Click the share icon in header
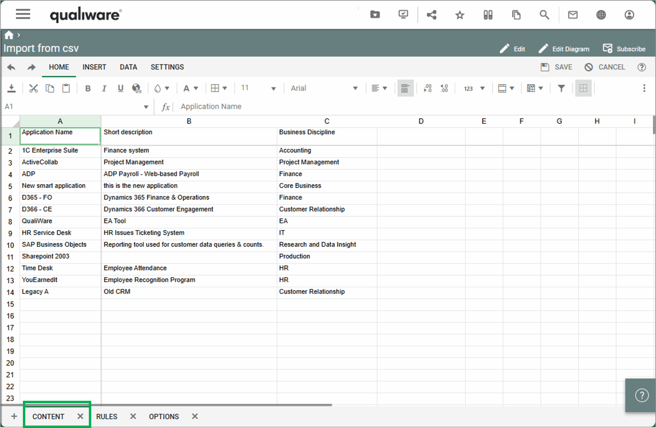656x428 pixels. tap(432, 15)
